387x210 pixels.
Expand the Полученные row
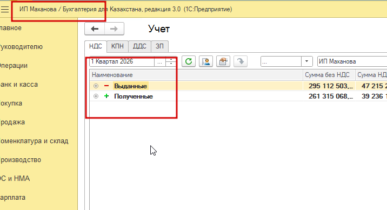[x=96, y=96]
